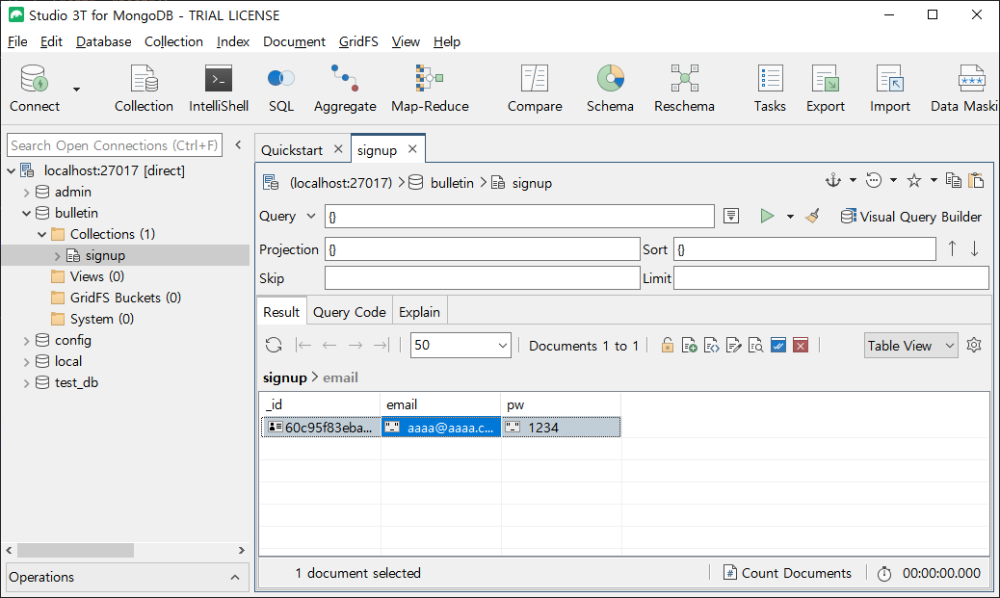Open the Index menu
Screen dimensions: 1000x598
233,41
